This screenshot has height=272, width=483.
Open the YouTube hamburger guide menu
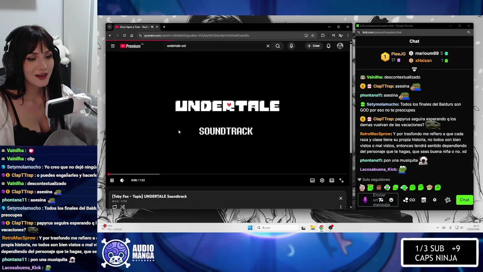113,46
